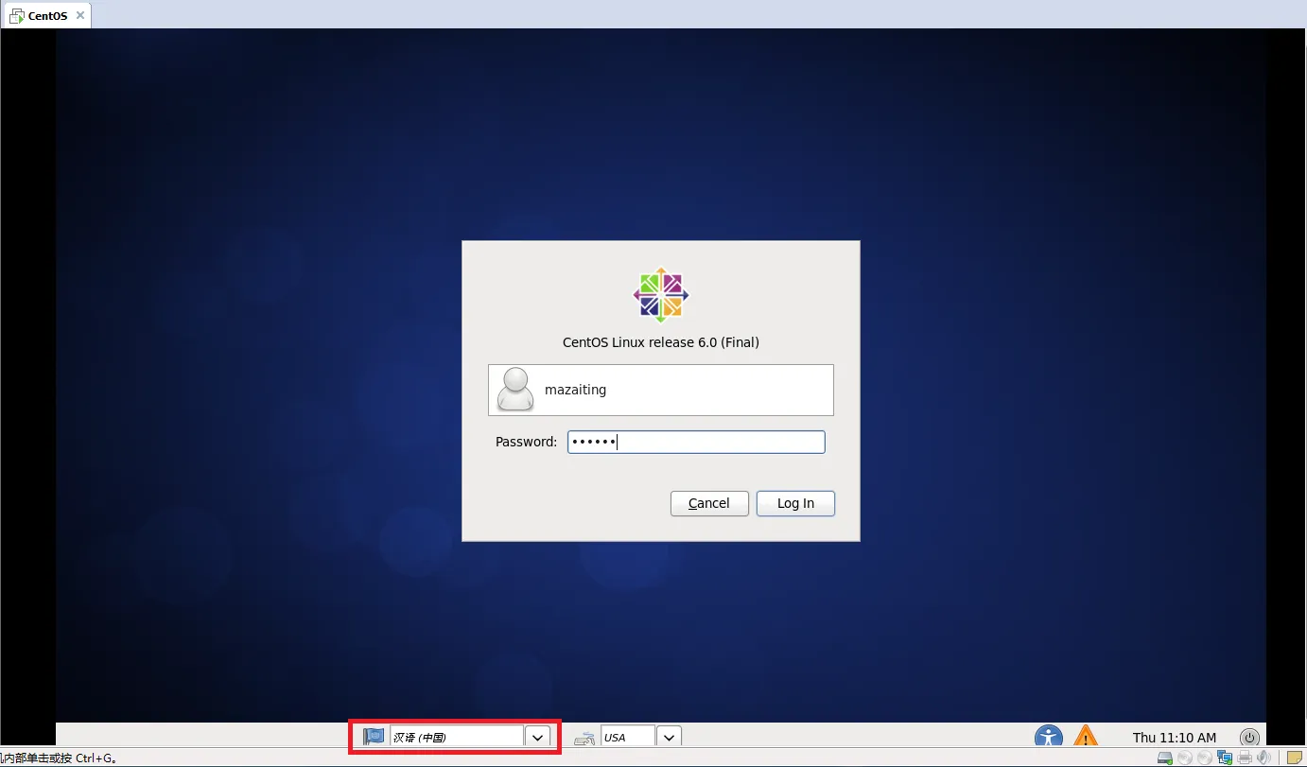
Task: Click the sound card speaker status icon
Action: pyautogui.click(x=1263, y=758)
